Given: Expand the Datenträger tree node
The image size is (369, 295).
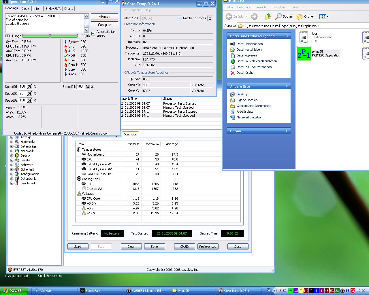Looking at the screenshot, I should pyautogui.click(x=12, y=146).
